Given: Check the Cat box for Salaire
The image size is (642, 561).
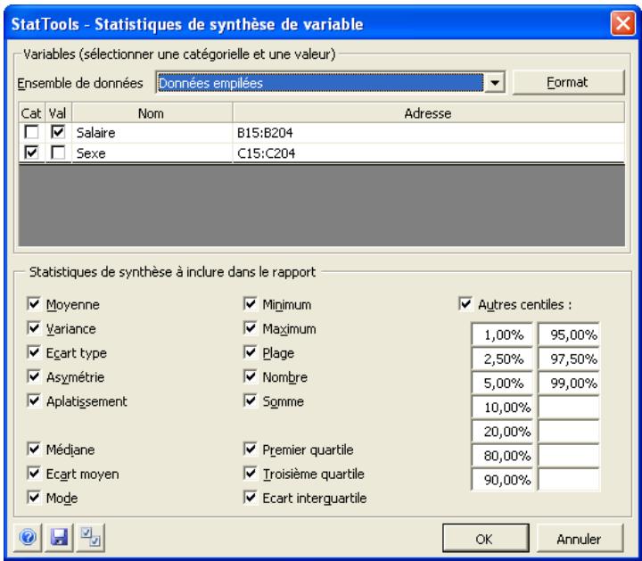Looking at the screenshot, I should (31, 132).
